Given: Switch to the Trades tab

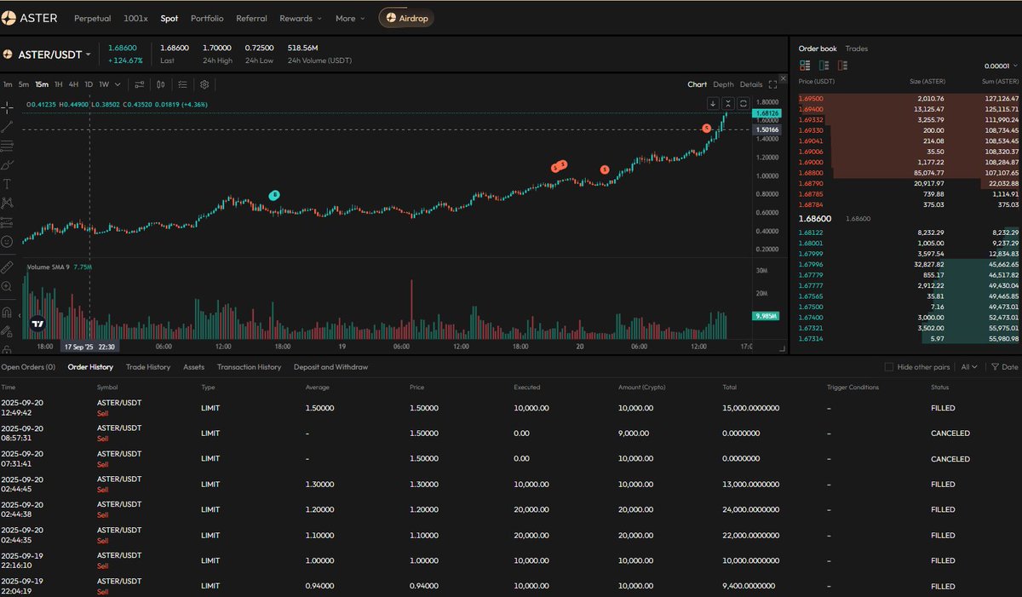Looking at the screenshot, I should tap(857, 49).
